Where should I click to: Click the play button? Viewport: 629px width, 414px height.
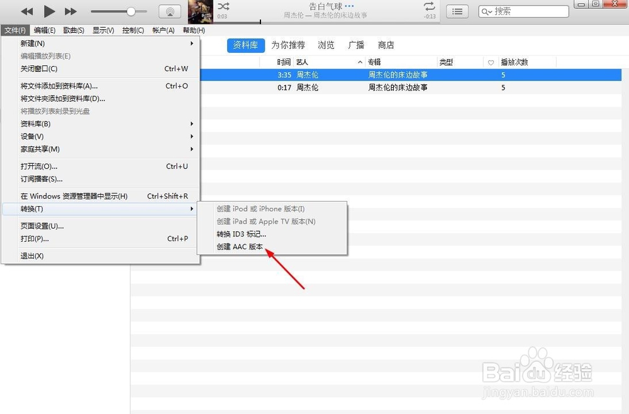pyautogui.click(x=49, y=11)
